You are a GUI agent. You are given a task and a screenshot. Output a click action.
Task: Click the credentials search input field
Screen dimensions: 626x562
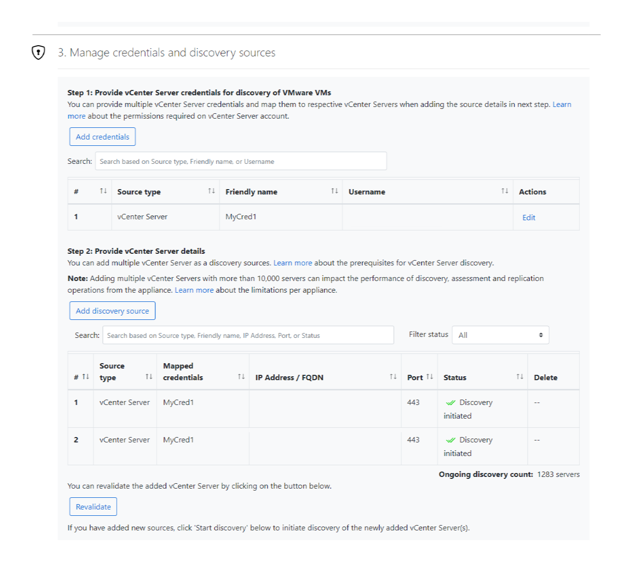click(241, 161)
